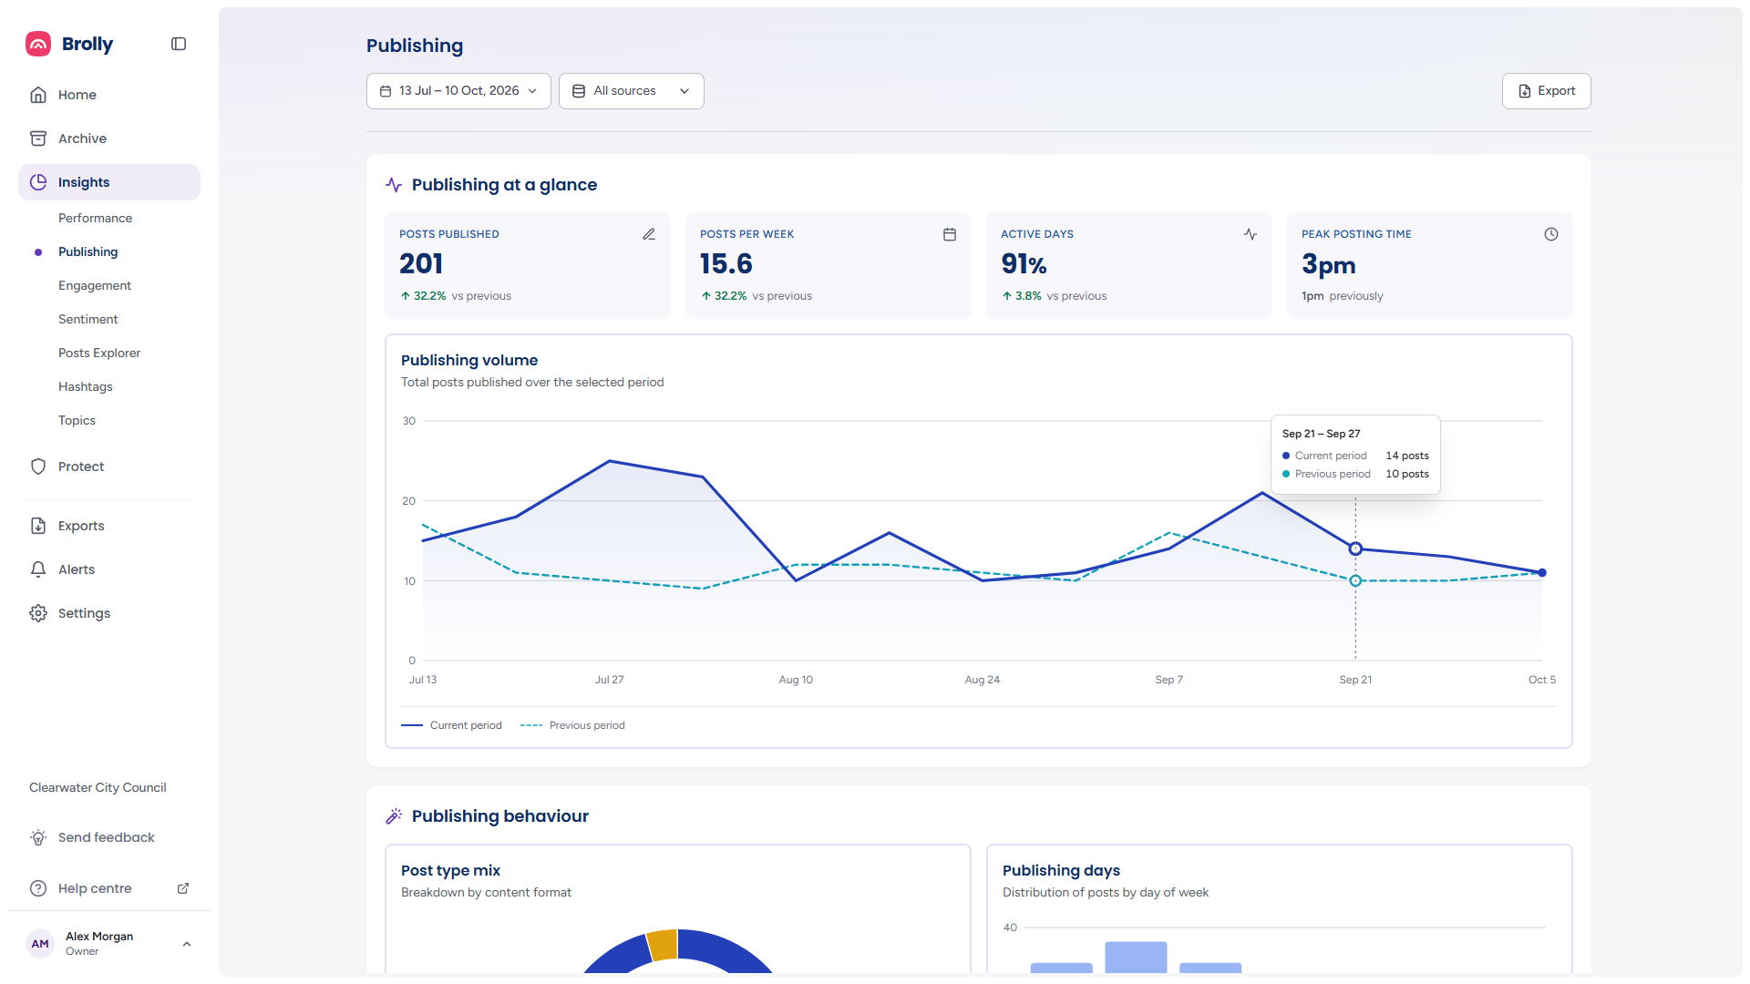Click the orange segment of Post type mix donut
The width and height of the screenshot is (1750, 984).
pos(664,944)
